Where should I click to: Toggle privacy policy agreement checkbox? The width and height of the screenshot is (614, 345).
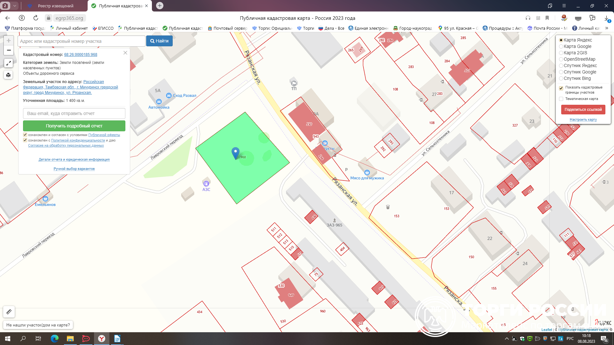point(25,140)
